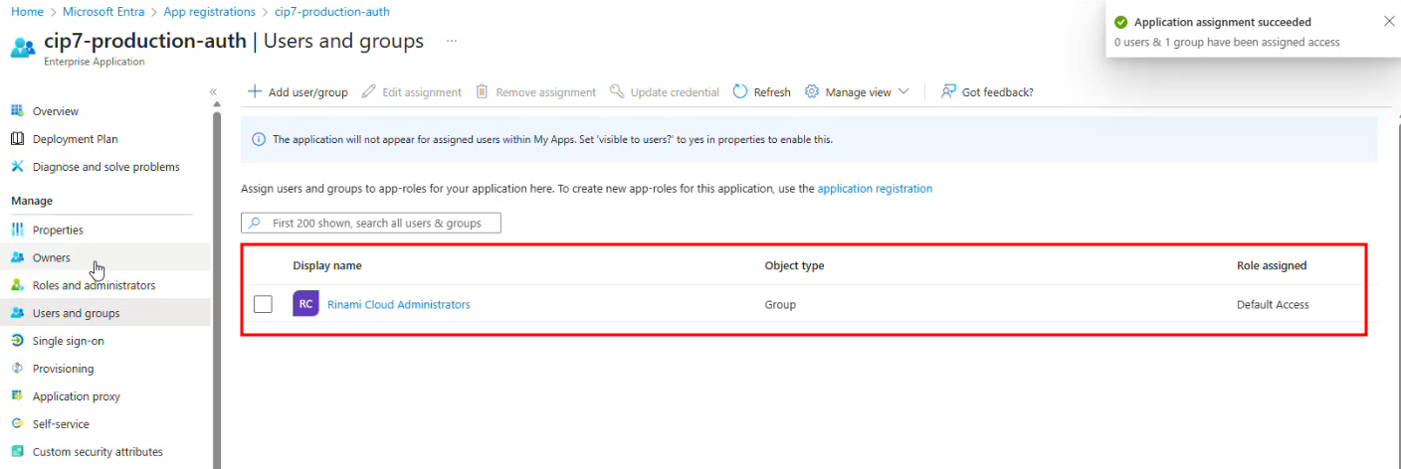Click the enterprise application header icon
This screenshot has height=469, width=1401.
tap(23, 46)
